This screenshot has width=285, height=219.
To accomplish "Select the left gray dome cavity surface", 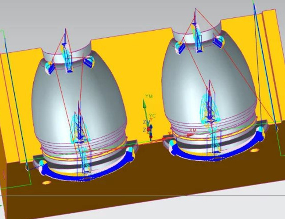I will 49,102.
